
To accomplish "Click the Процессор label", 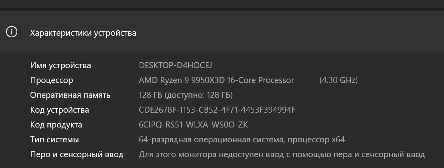I will tap(52, 80).
